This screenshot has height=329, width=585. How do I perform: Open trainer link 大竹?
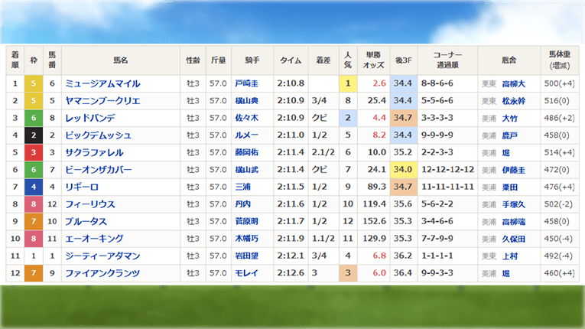509,119
